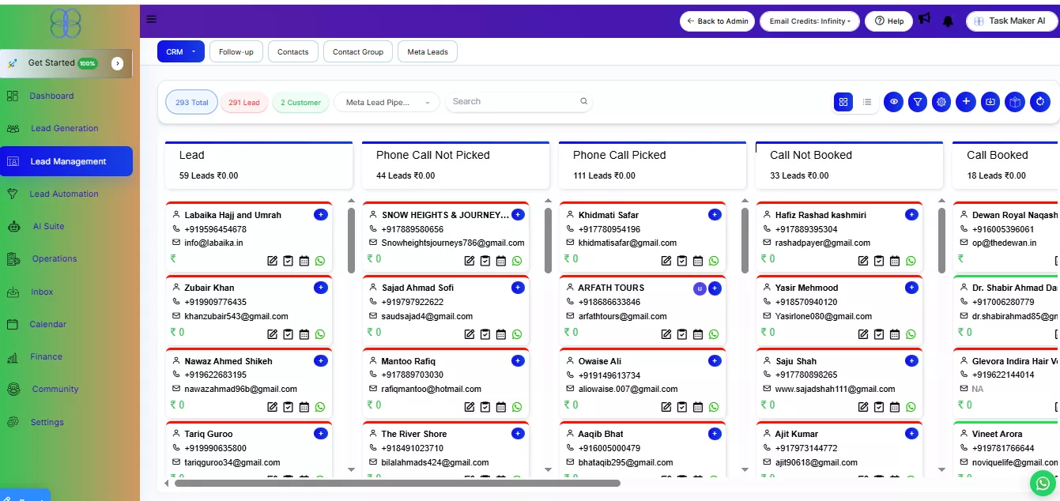Select the grid view layout toggle
Image resolution: width=1060 pixels, height=501 pixels.
pos(843,101)
